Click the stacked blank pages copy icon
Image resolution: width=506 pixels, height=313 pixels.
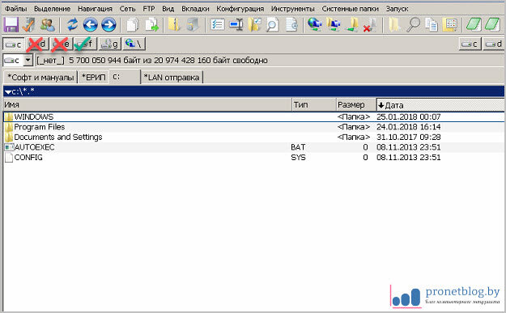pos(133,24)
